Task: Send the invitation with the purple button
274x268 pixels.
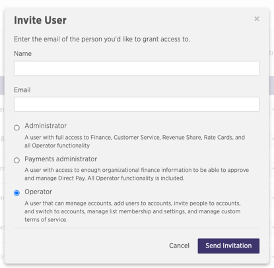Action: 228,246
